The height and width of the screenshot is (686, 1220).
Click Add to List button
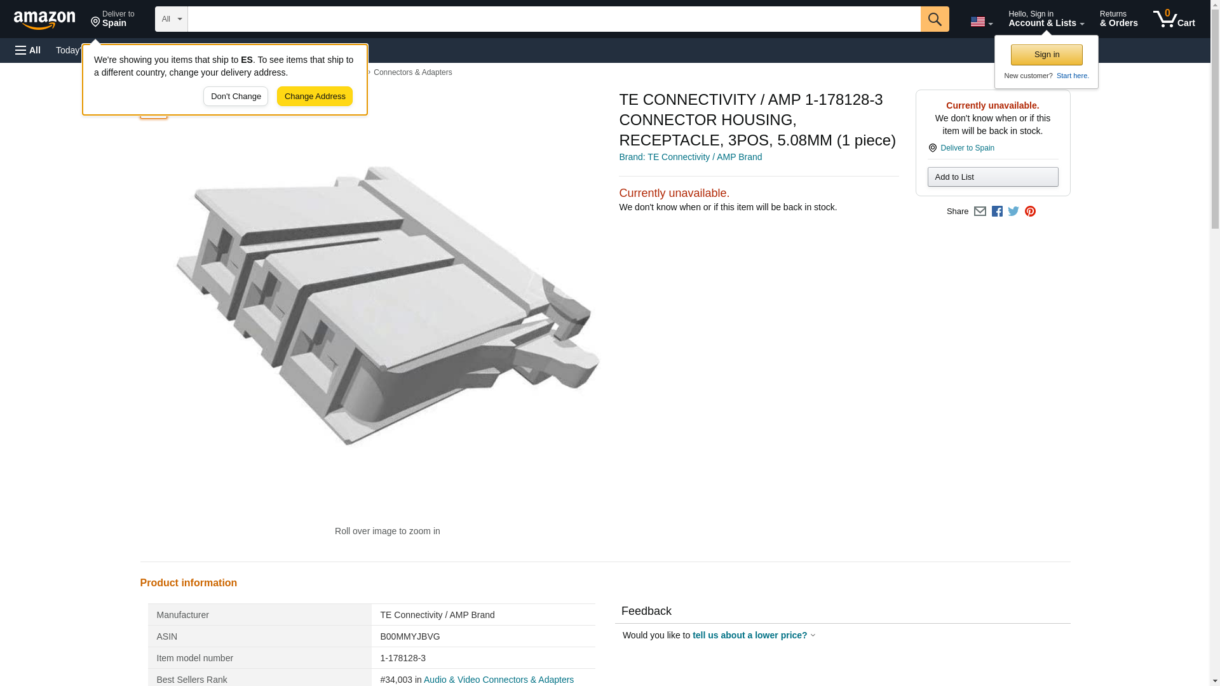pos(993,177)
